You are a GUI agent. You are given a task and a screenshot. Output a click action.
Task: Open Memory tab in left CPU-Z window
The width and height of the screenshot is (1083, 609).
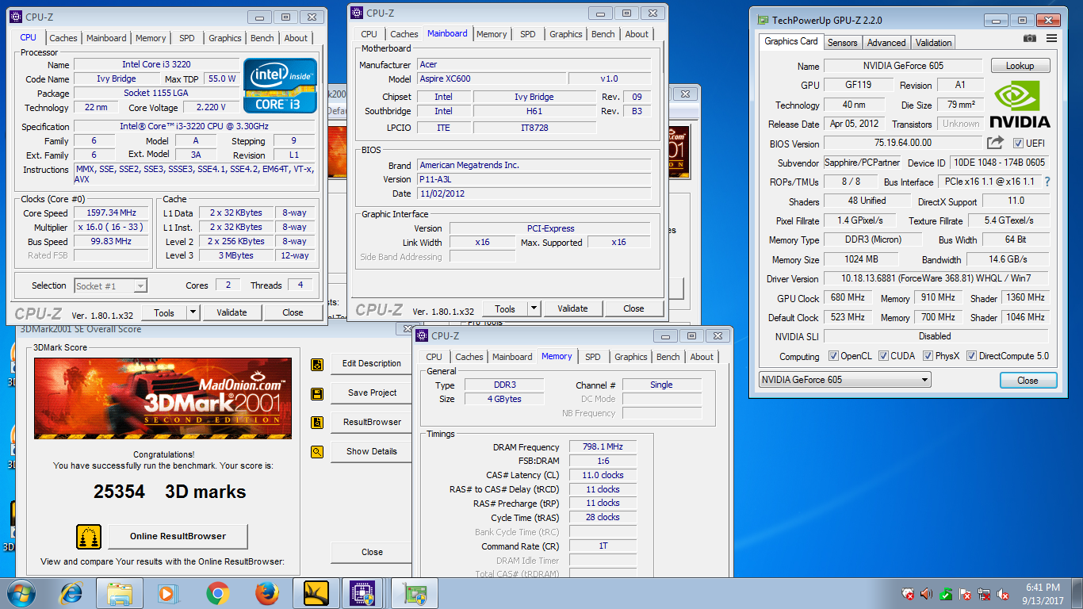tap(151, 38)
